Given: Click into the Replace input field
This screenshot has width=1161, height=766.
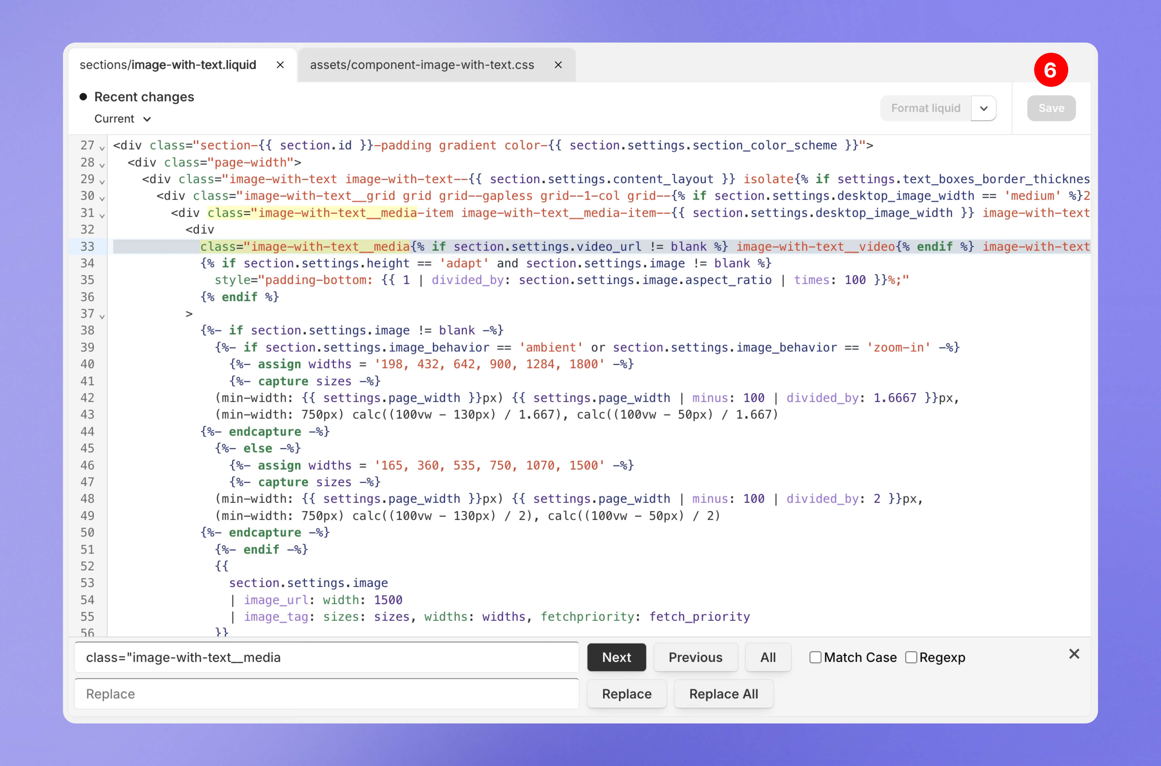Looking at the screenshot, I should [x=326, y=694].
